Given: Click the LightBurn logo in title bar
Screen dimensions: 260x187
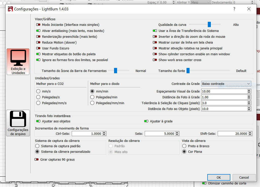Looking at the screenshot, I should tap(10, 9).
